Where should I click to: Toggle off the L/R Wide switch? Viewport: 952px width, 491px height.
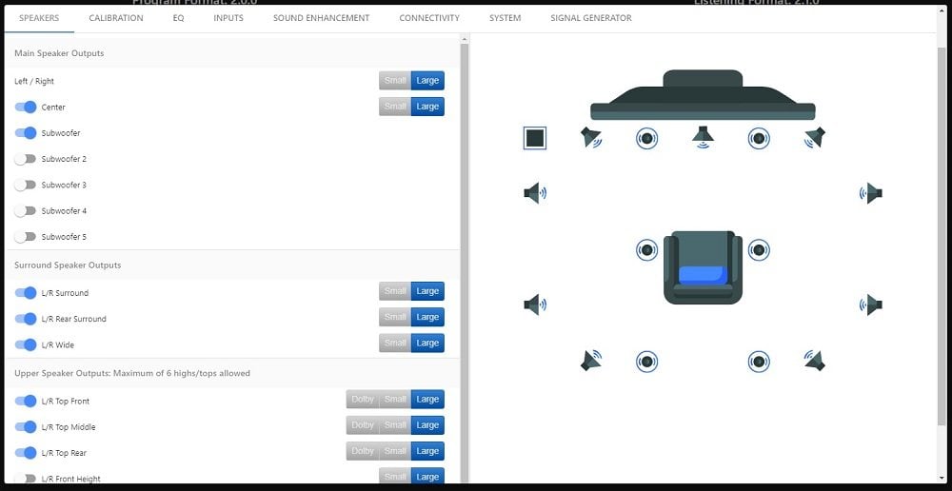coord(26,344)
